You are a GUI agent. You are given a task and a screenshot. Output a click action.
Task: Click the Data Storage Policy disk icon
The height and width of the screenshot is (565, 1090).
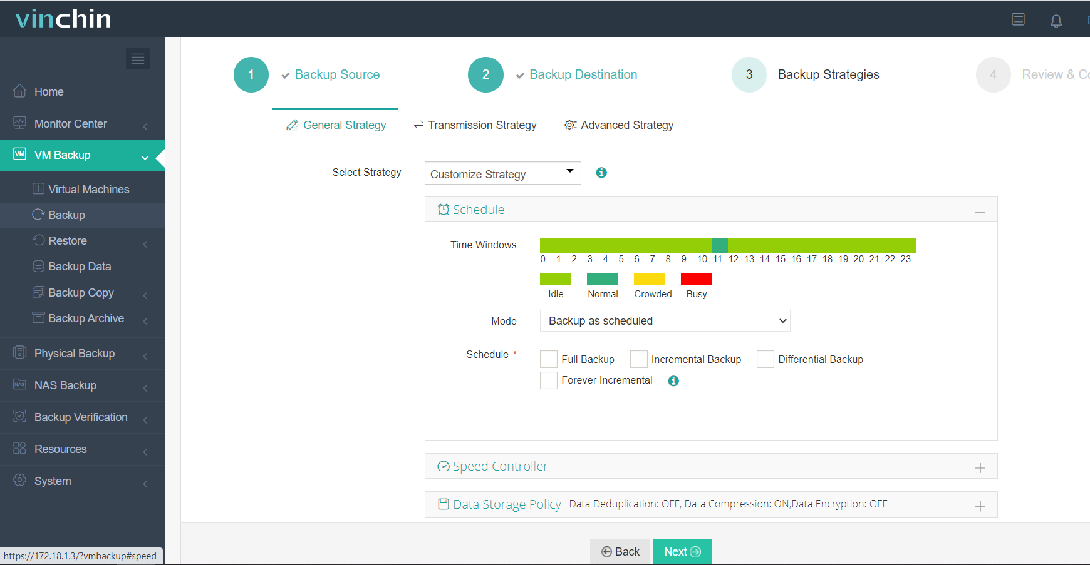click(x=444, y=504)
